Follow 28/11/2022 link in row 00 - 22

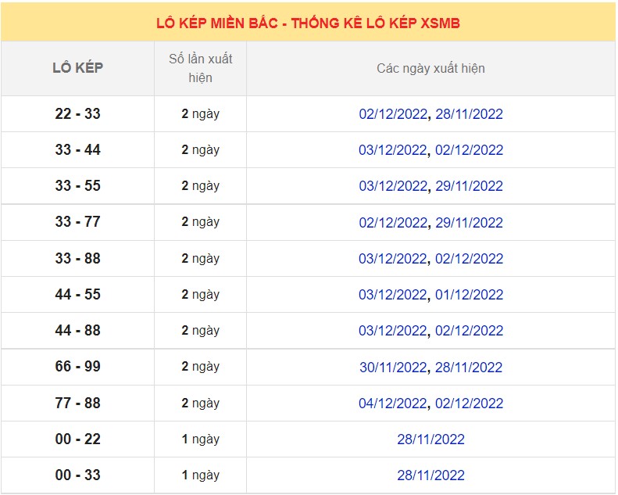coord(430,439)
